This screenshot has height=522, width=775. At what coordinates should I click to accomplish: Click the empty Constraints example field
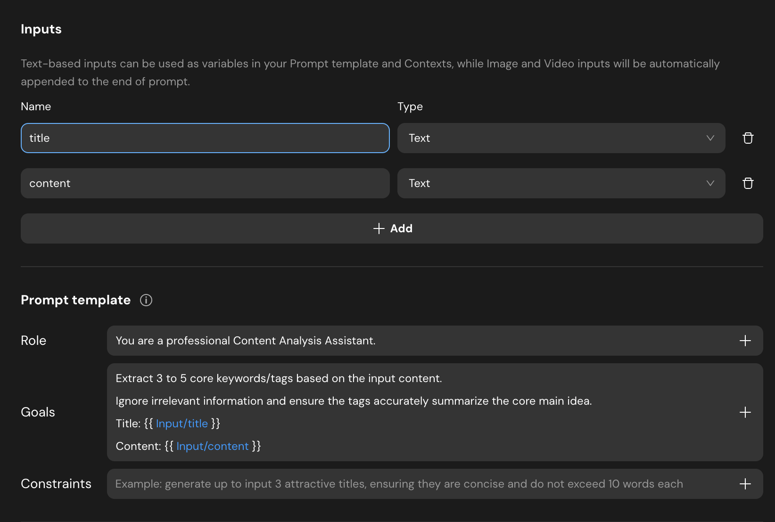click(x=399, y=484)
